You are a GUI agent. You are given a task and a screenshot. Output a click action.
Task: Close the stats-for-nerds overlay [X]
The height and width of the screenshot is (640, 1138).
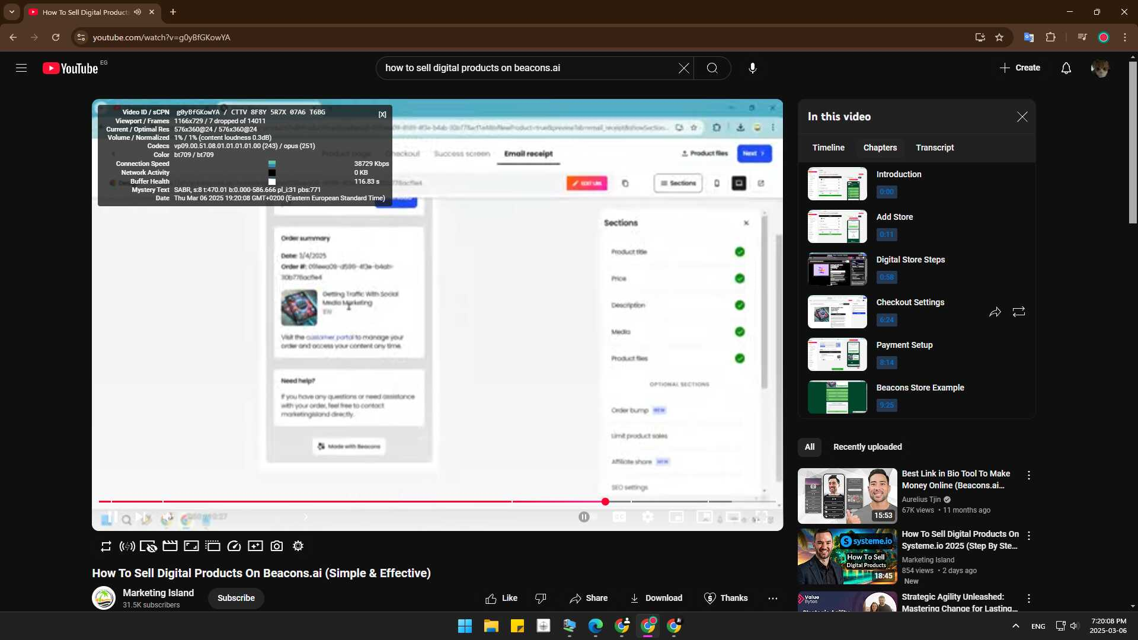tap(382, 114)
